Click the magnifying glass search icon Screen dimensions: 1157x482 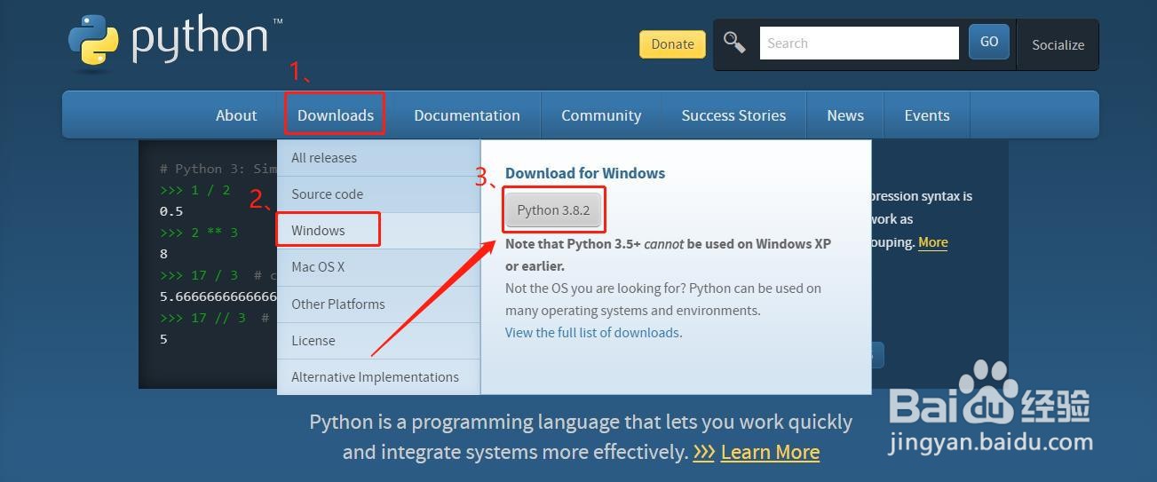734,43
